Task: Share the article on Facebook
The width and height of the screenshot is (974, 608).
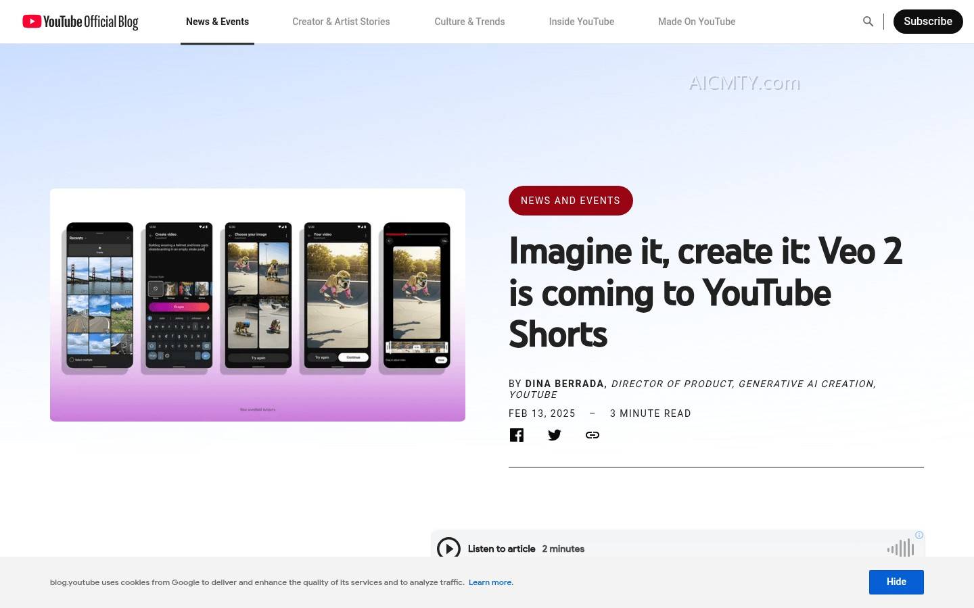Action: click(517, 435)
